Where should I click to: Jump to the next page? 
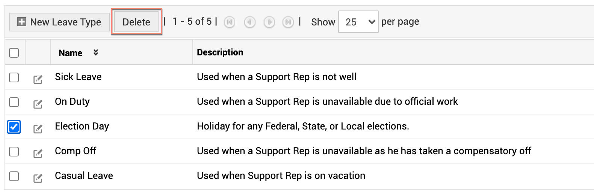click(269, 22)
